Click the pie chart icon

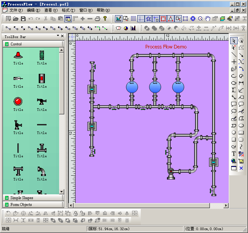[126, 28]
